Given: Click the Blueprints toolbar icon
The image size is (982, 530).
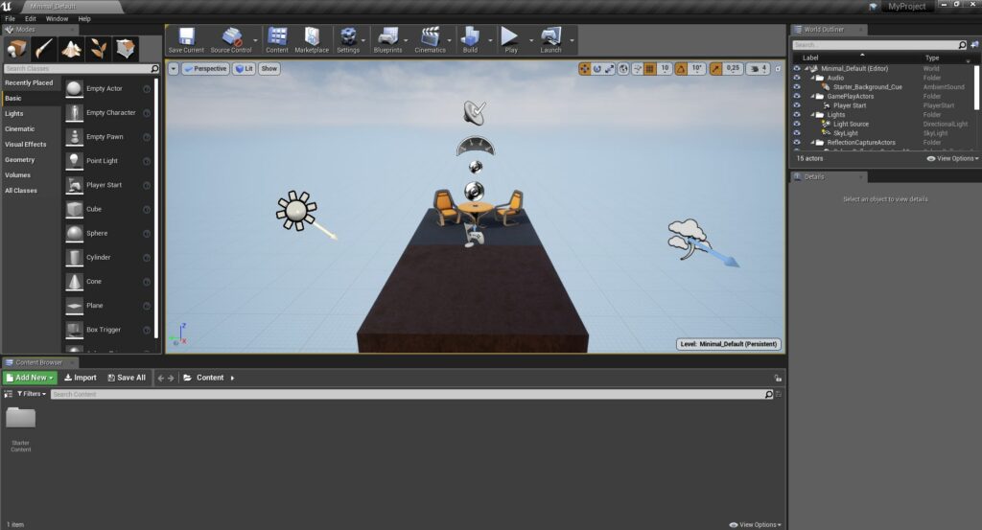Looking at the screenshot, I should point(387,40).
